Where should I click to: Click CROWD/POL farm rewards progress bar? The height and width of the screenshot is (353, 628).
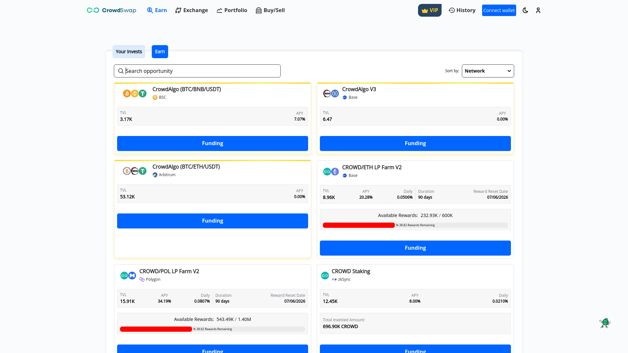212,329
